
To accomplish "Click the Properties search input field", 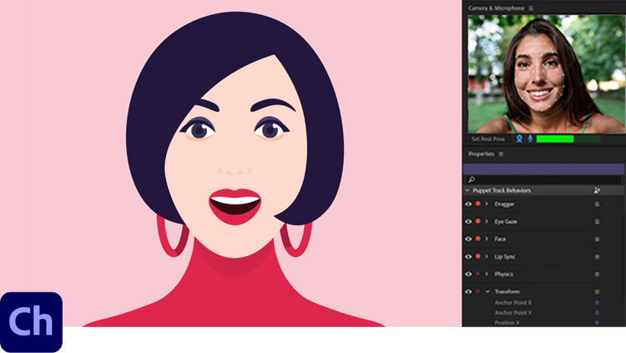I will coord(543,179).
